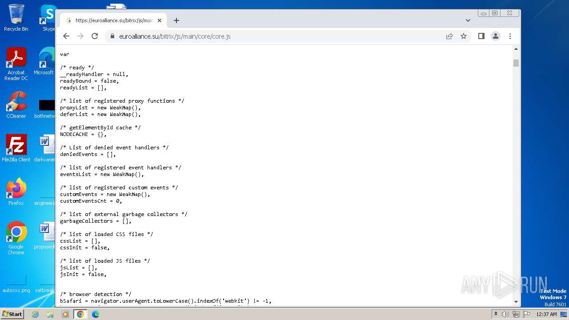View site information padlock icon
569x320 pixels.
pos(112,36)
